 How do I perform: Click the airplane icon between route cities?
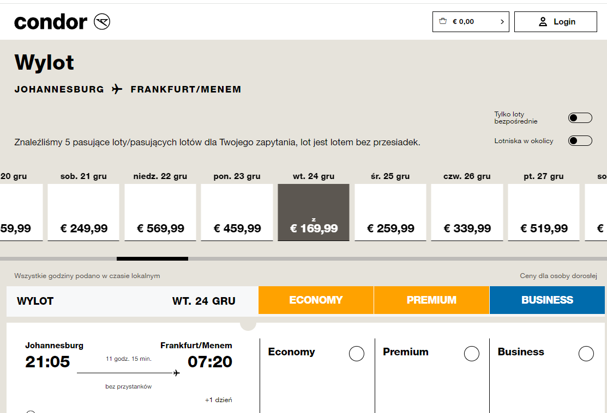117,89
